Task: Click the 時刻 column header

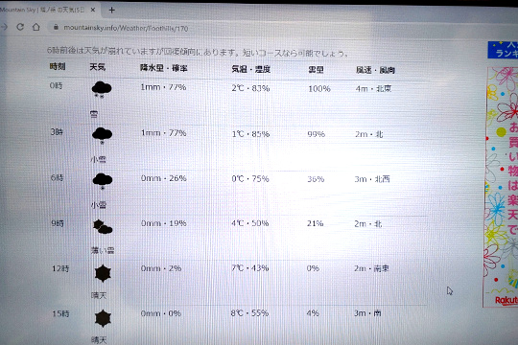Action: click(x=58, y=66)
